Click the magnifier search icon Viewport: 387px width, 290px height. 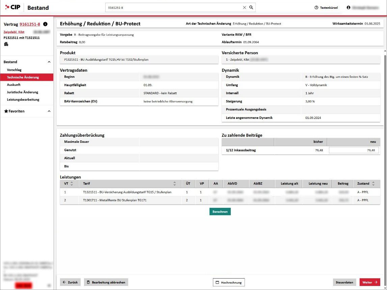pos(251,7)
